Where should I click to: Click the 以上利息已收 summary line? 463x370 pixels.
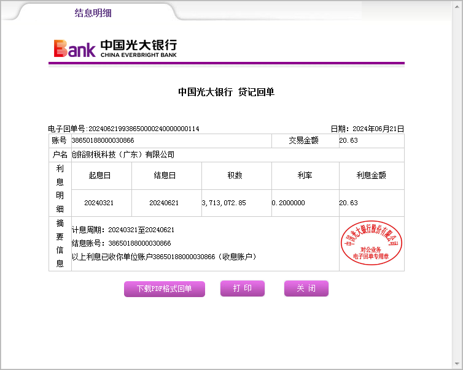click(164, 257)
